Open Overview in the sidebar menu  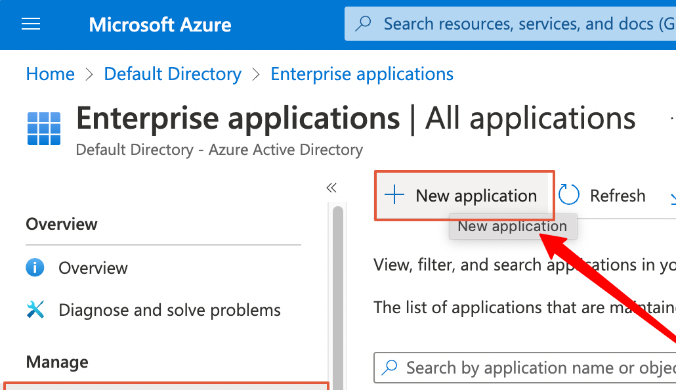(93, 268)
